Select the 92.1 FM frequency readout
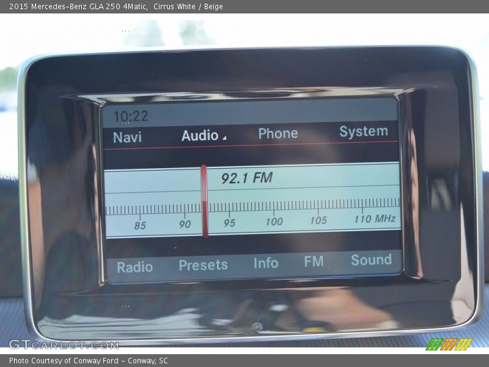 pyautogui.click(x=247, y=178)
